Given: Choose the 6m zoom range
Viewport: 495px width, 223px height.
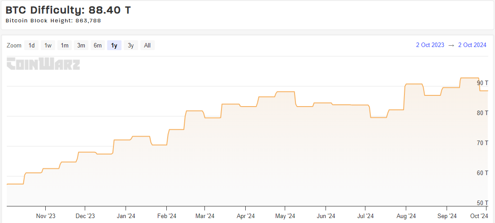Looking at the screenshot, I should coord(98,45).
